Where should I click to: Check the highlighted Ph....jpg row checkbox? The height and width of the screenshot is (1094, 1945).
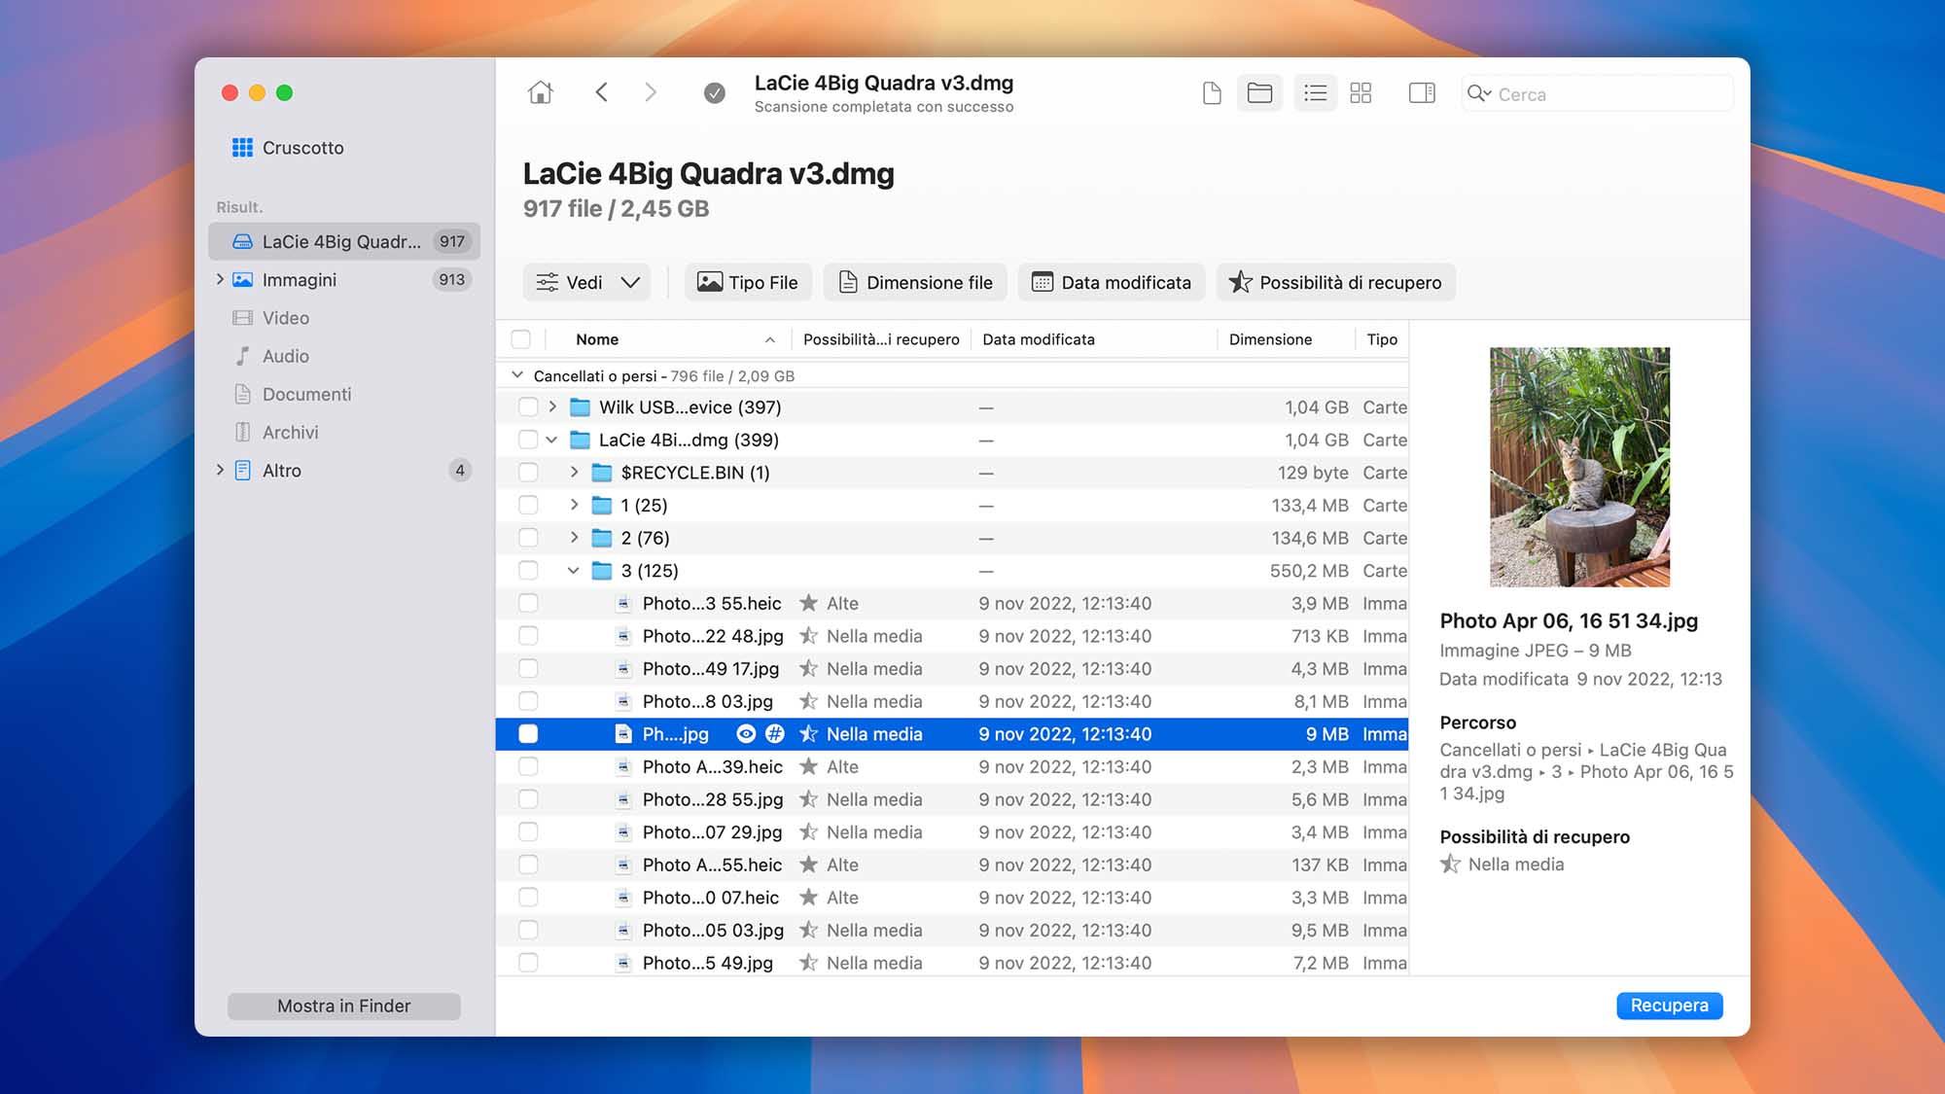pyautogui.click(x=528, y=734)
